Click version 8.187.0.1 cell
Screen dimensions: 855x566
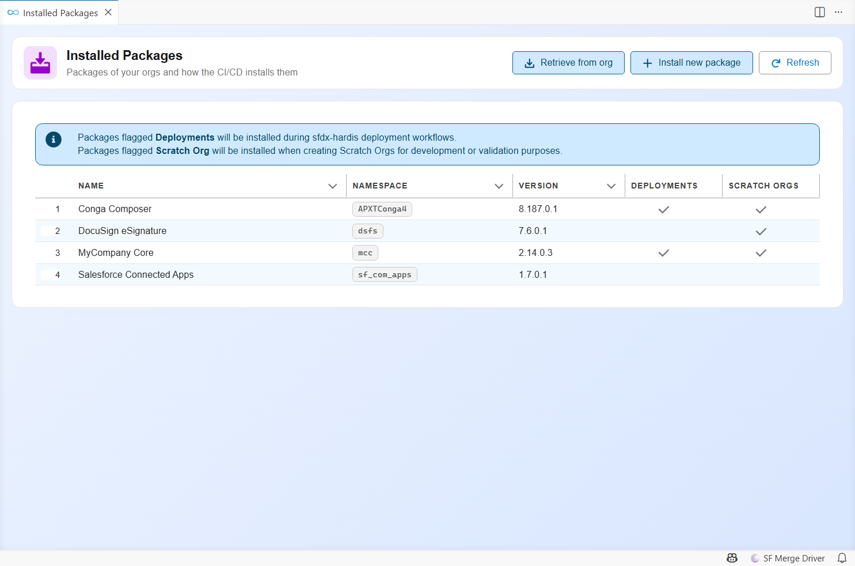tap(538, 209)
